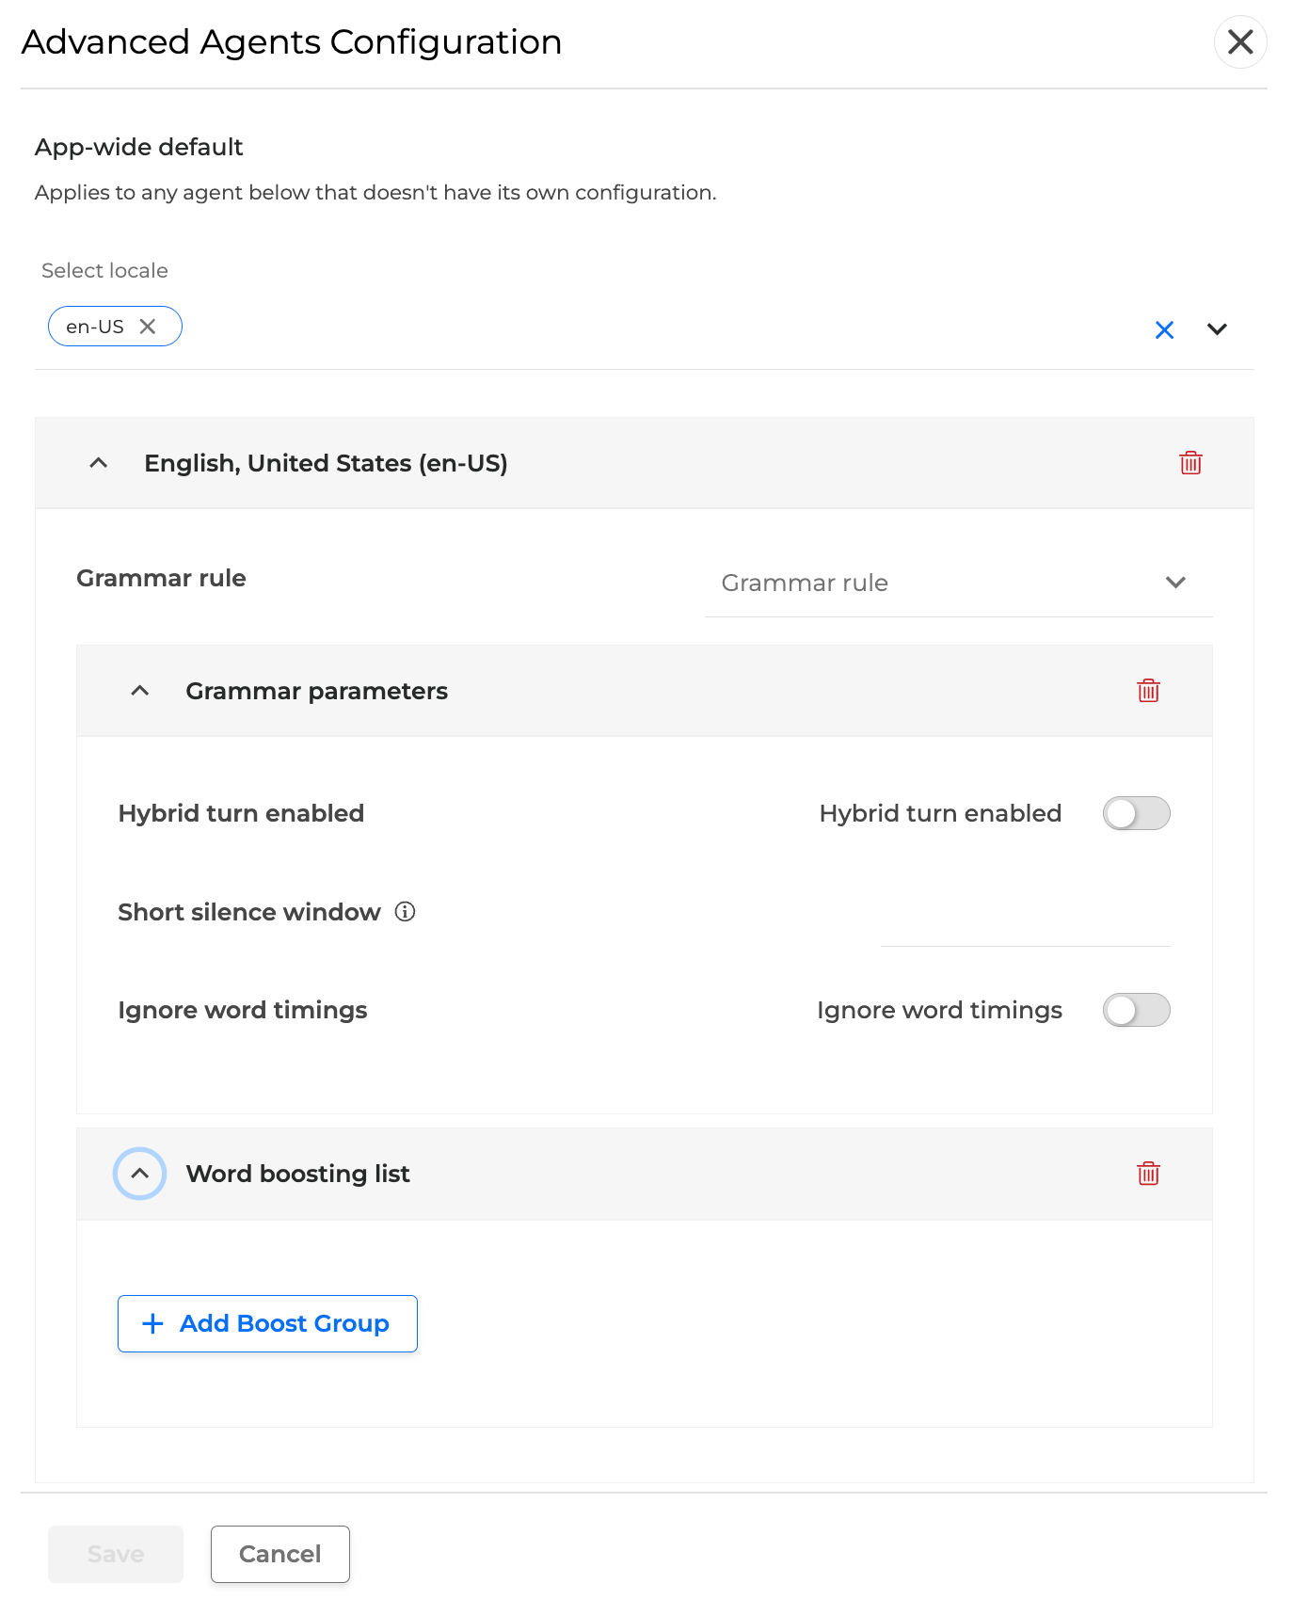1293x1615 pixels.
Task: Open the Grammar rule dropdown
Action: point(958,583)
